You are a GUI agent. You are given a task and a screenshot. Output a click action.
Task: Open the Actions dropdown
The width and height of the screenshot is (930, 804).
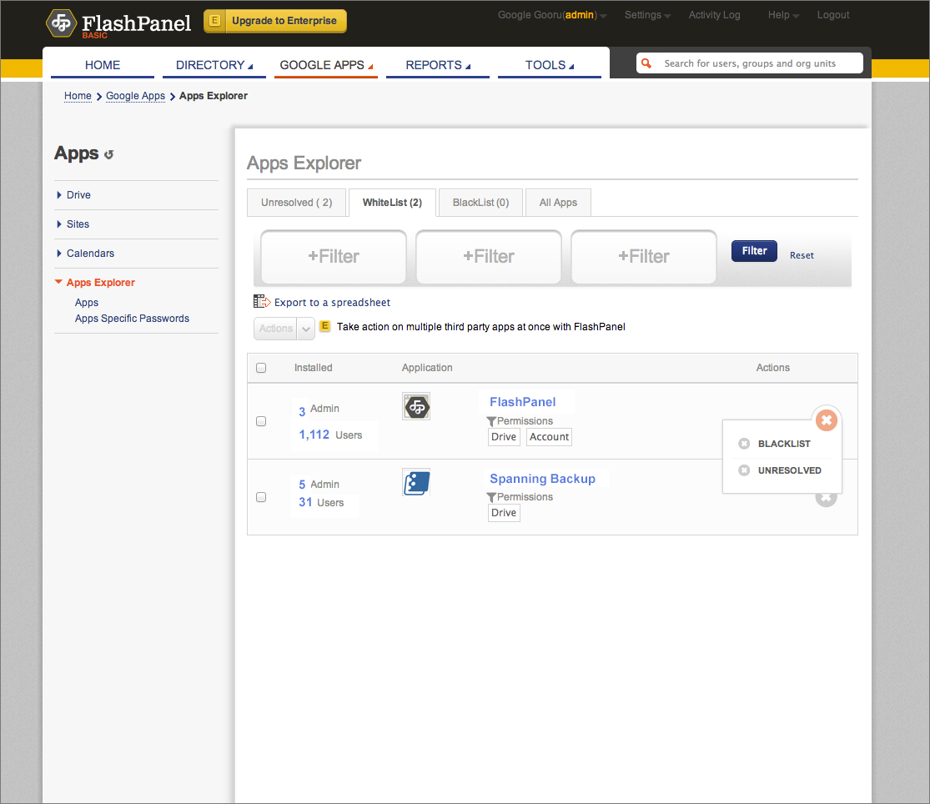click(x=284, y=329)
